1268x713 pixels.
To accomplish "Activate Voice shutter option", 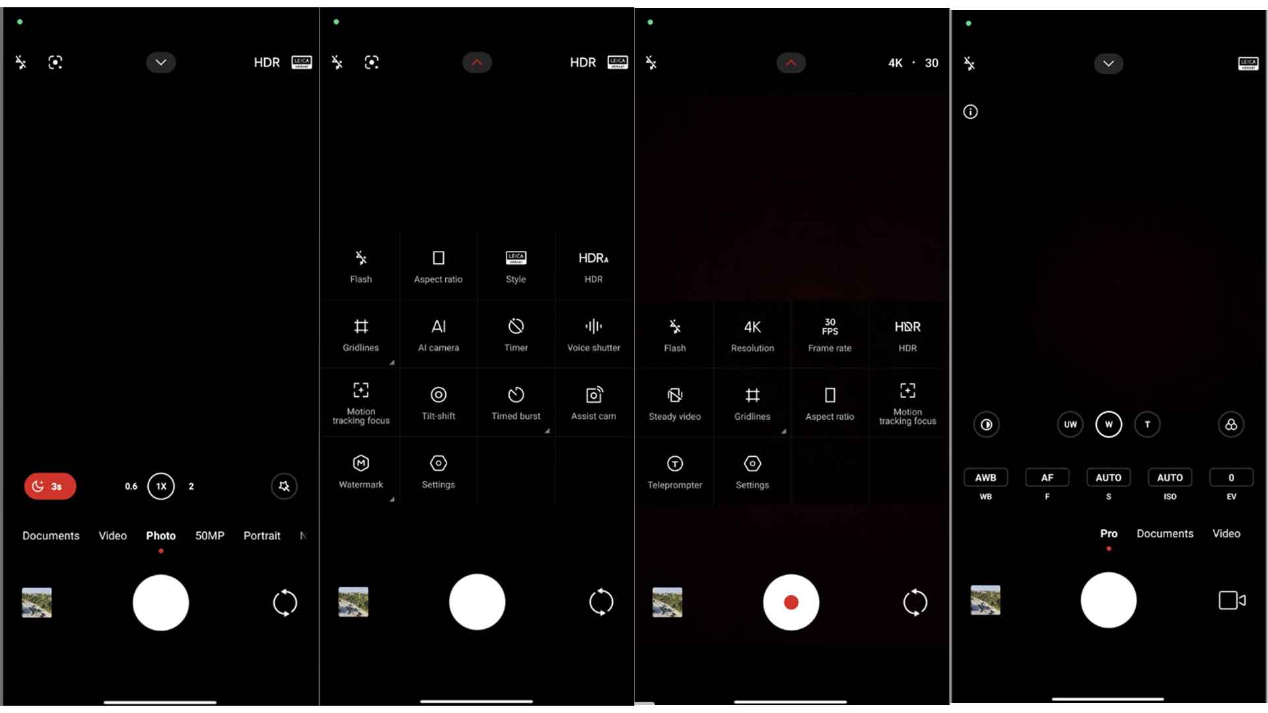I will click(593, 333).
